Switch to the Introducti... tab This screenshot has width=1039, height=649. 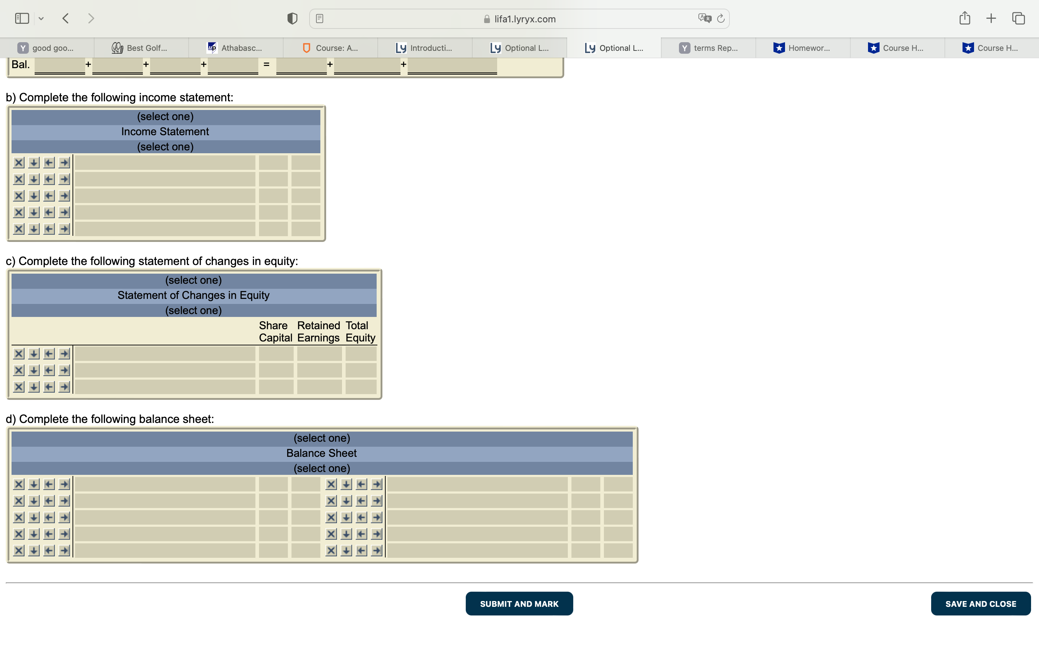point(425,48)
